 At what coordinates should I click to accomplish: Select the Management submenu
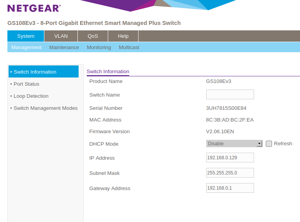[x=26, y=48]
